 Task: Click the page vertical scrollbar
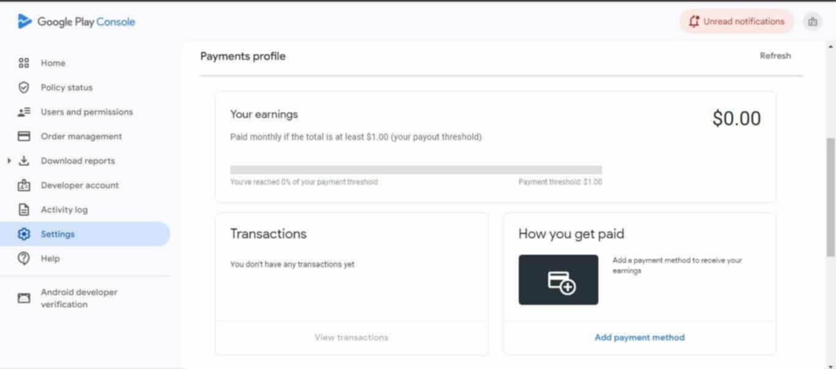(x=830, y=195)
